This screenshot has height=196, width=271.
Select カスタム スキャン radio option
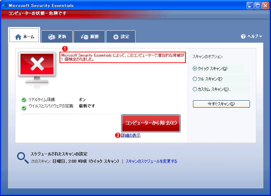point(195,89)
